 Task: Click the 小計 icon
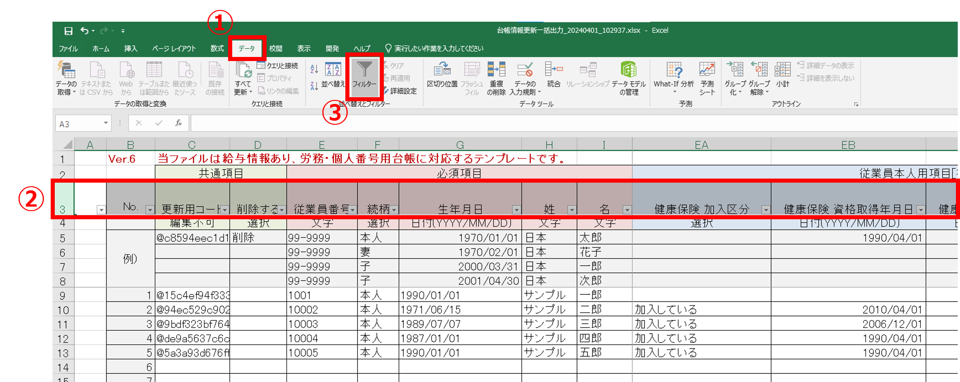(783, 75)
